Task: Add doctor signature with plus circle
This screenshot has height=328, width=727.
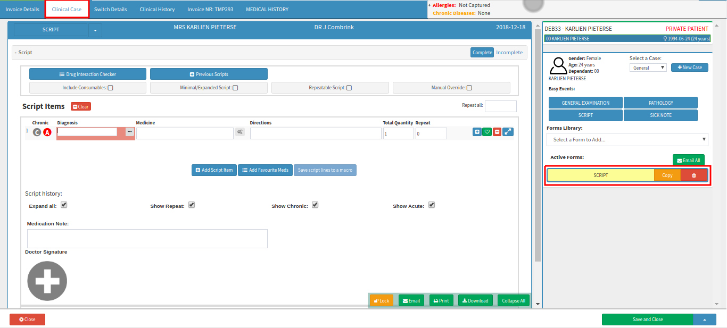Action: 47,281
